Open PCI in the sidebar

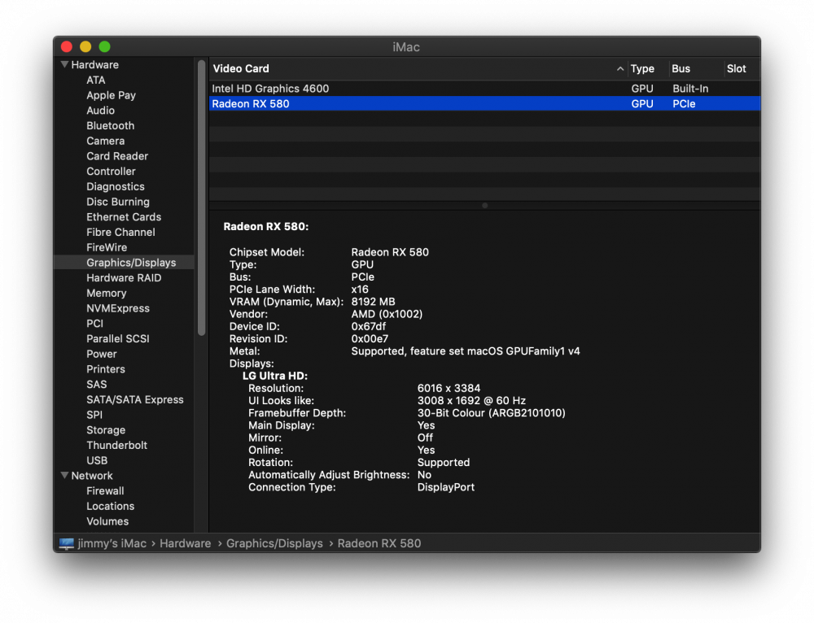click(x=94, y=324)
